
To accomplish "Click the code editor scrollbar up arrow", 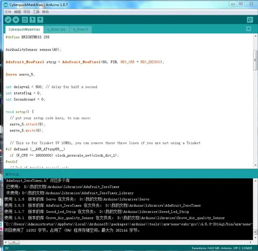I will tap(255, 36).
